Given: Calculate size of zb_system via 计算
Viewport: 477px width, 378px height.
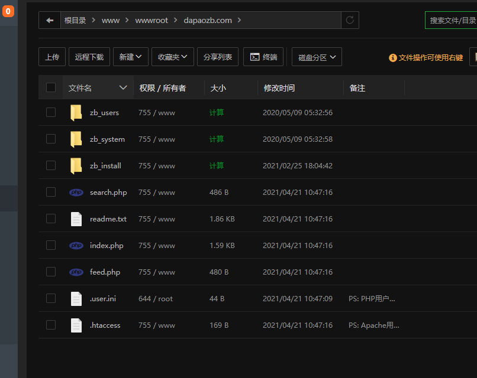Looking at the screenshot, I should 217,139.
